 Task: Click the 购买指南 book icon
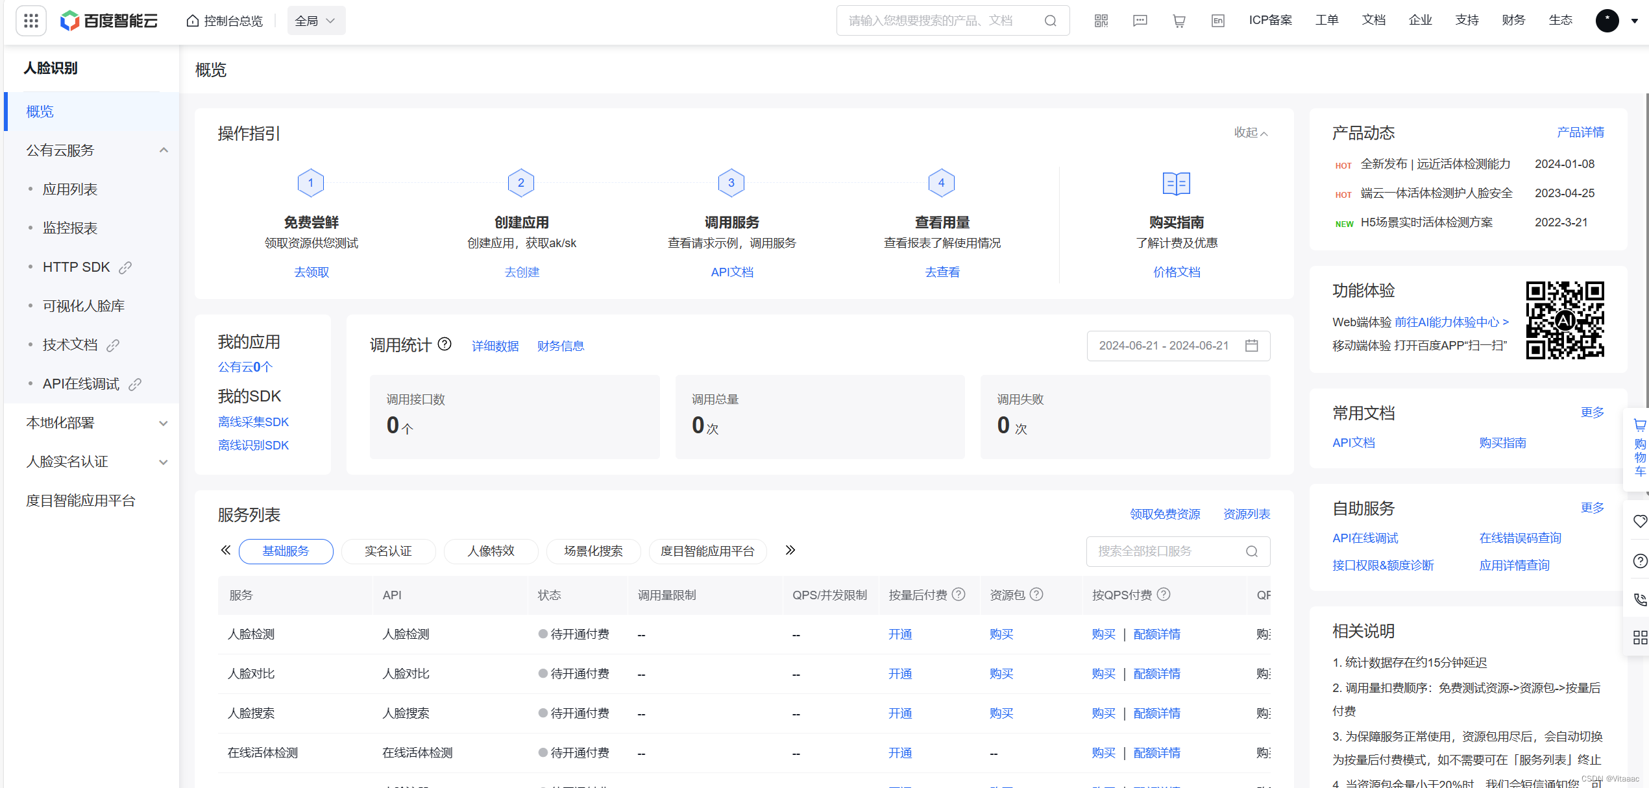click(1177, 184)
